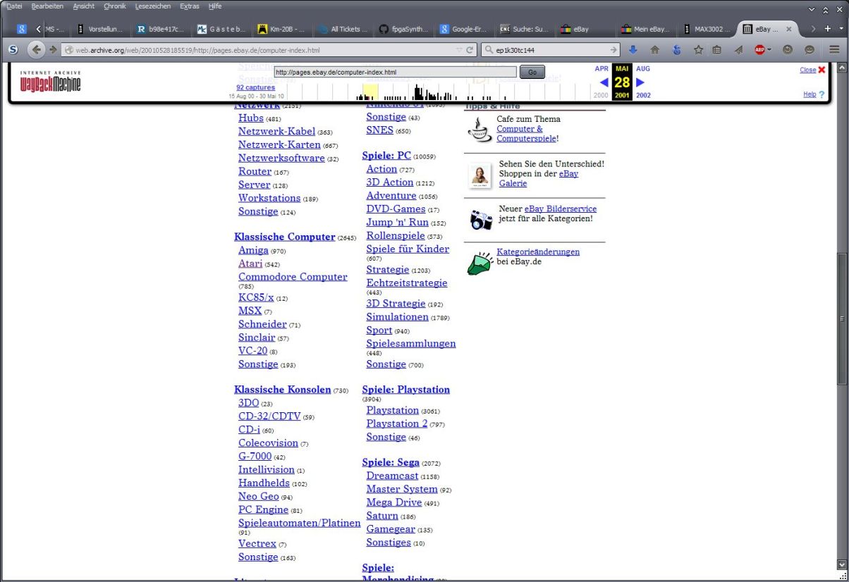The image size is (849, 582).
Task: Open the 92 captures link
Action: point(255,87)
